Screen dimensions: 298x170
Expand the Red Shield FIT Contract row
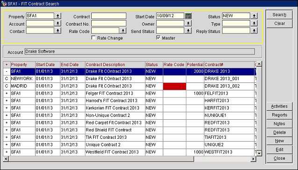(7, 130)
